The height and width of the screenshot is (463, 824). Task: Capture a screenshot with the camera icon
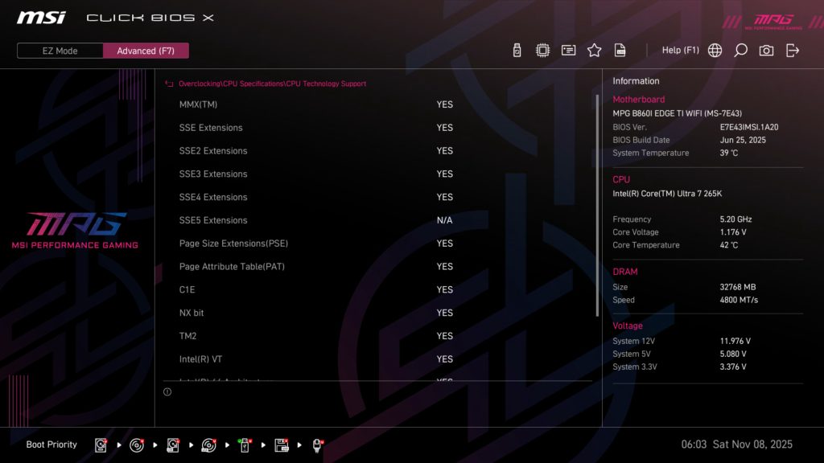(x=765, y=49)
